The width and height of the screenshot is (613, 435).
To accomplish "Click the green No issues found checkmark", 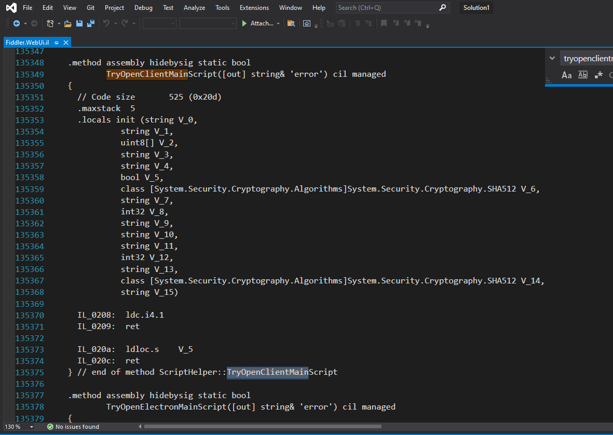I will click(50, 427).
